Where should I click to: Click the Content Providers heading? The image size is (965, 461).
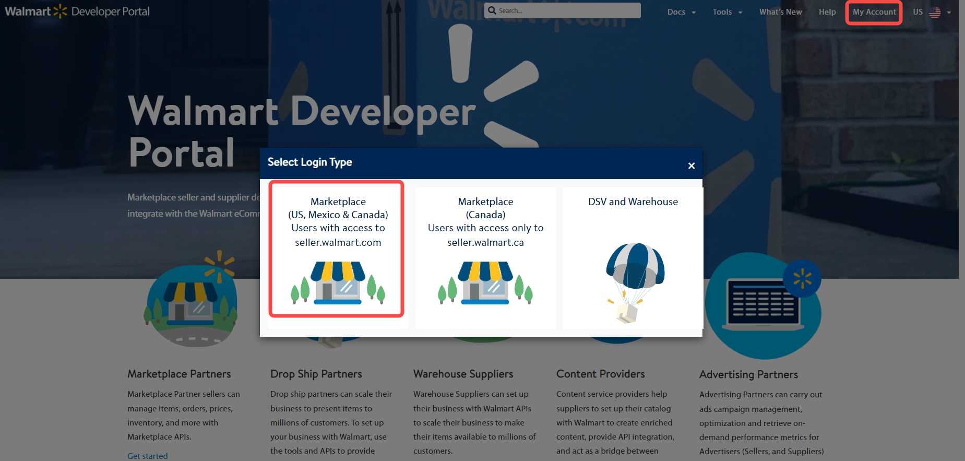(601, 374)
